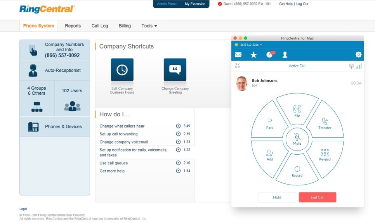Click the Flip call icon
Image resolution: width=375 pixels, height=223 pixels.
click(297, 110)
